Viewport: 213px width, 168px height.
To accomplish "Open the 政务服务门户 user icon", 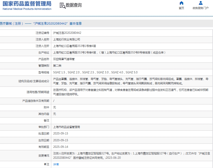I will point(200,3).
